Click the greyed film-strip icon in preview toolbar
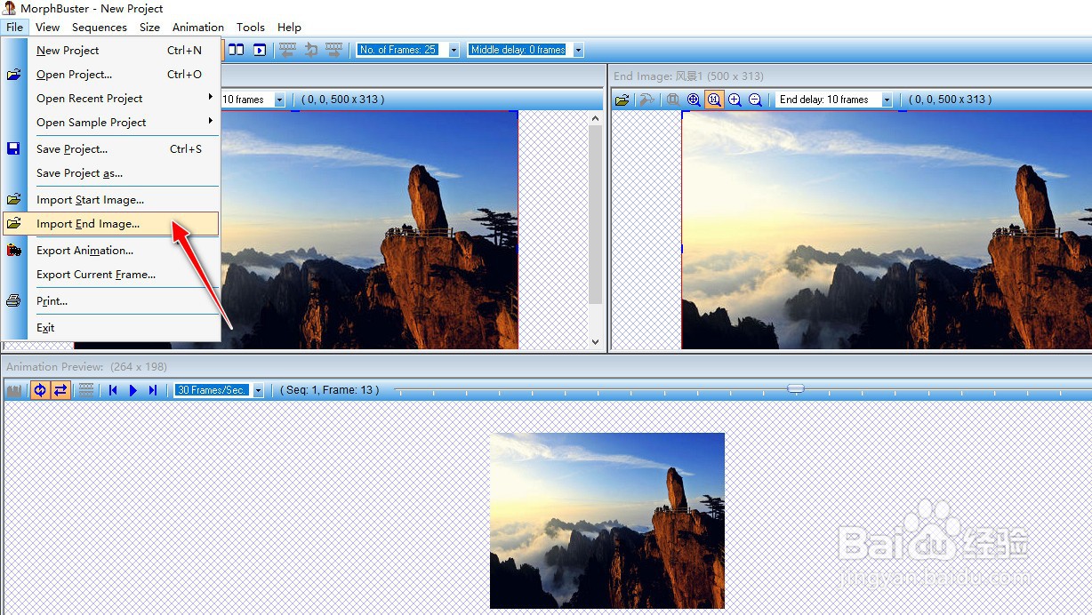 (x=86, y=390)
